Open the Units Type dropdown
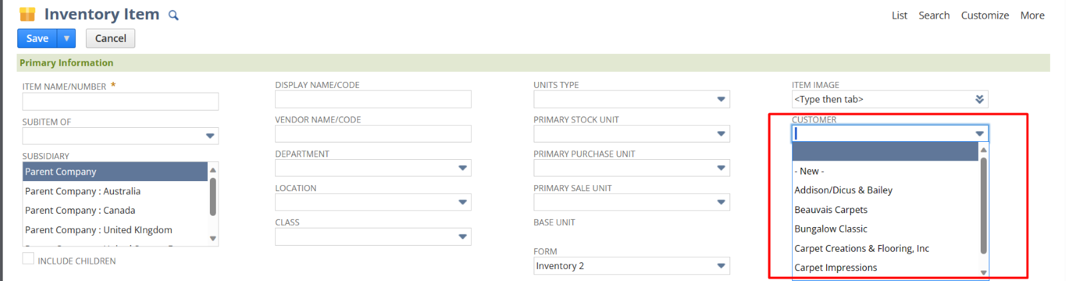 (x=721, y=99)
